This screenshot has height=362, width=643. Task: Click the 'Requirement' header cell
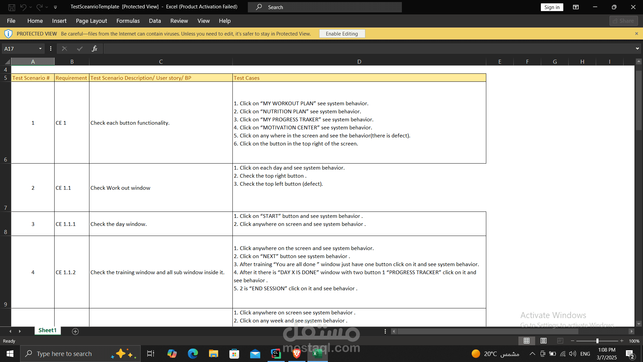[72, 78]
